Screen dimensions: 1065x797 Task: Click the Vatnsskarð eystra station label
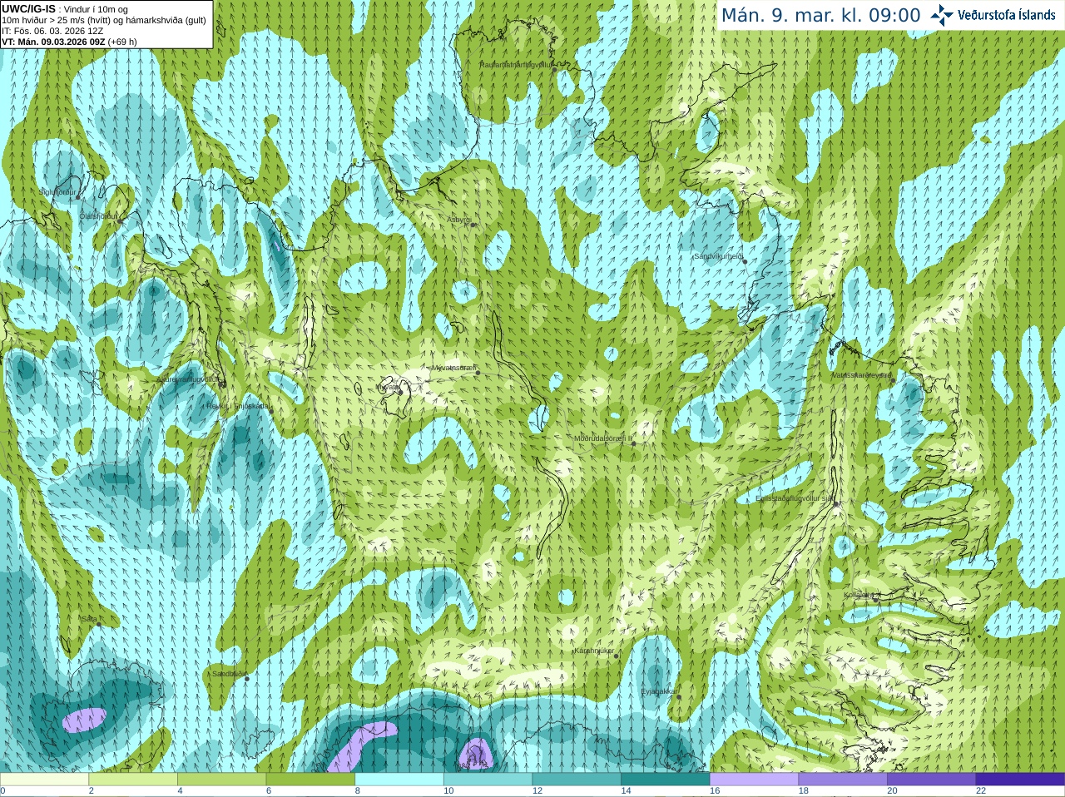tap(861, 375)
